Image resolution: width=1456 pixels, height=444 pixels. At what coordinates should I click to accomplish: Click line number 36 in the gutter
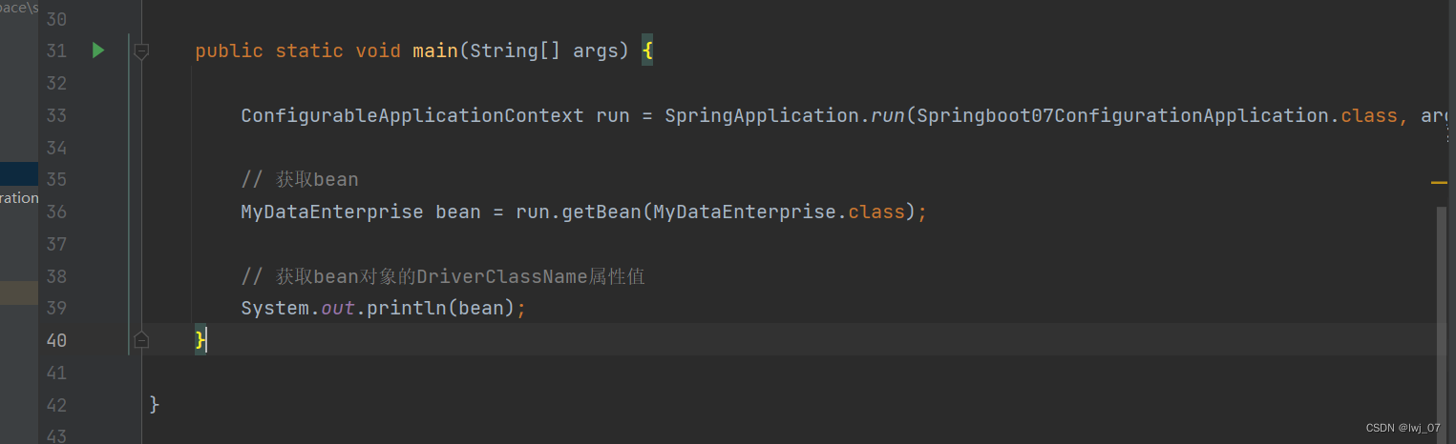[56, 212]
